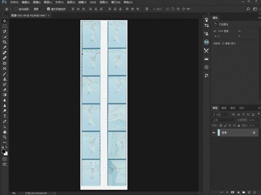Image resolution: width=261 pixels, height=195 pixels.
Task: Open the blend mode dropdown
Action: click(224, 120)
